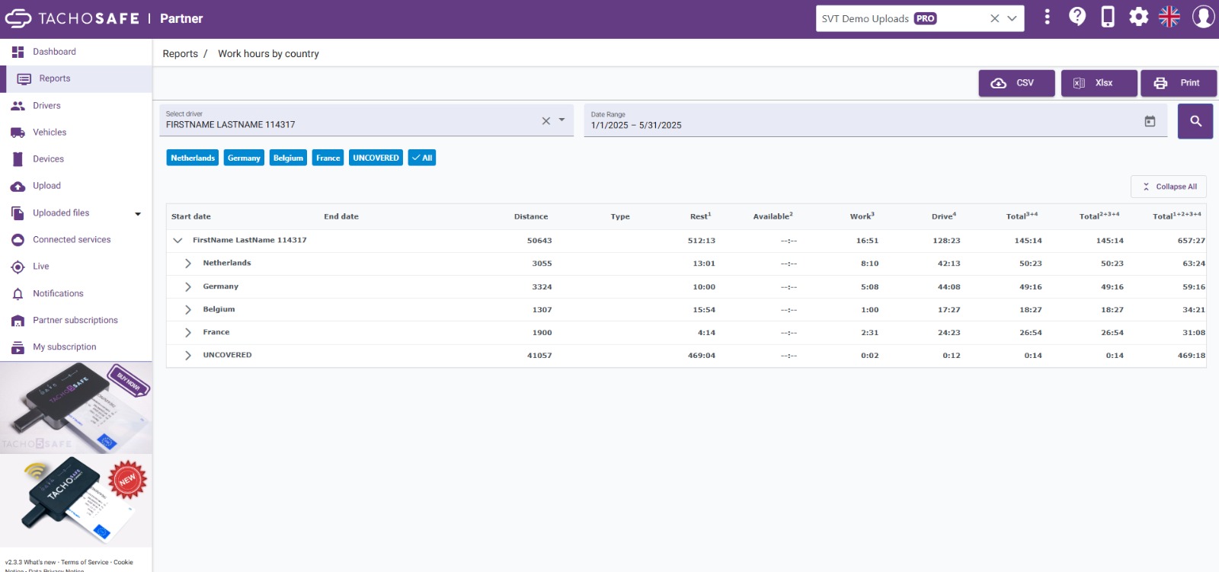Open the help question mark icon
This screenshot has width=1219, height=572.
1077,17
